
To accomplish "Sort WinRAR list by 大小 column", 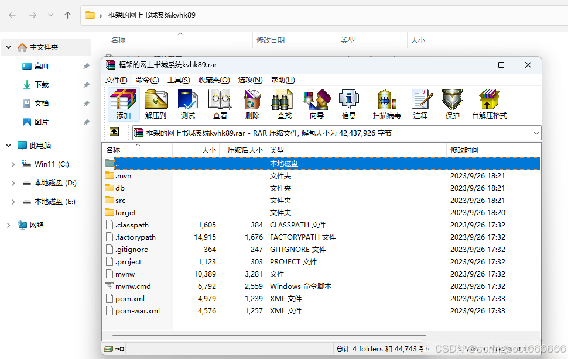I will 196,150.
